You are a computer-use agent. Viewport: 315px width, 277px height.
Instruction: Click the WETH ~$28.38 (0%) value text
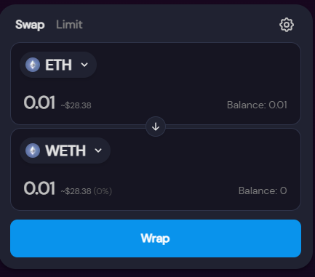(x=86, y=191)
